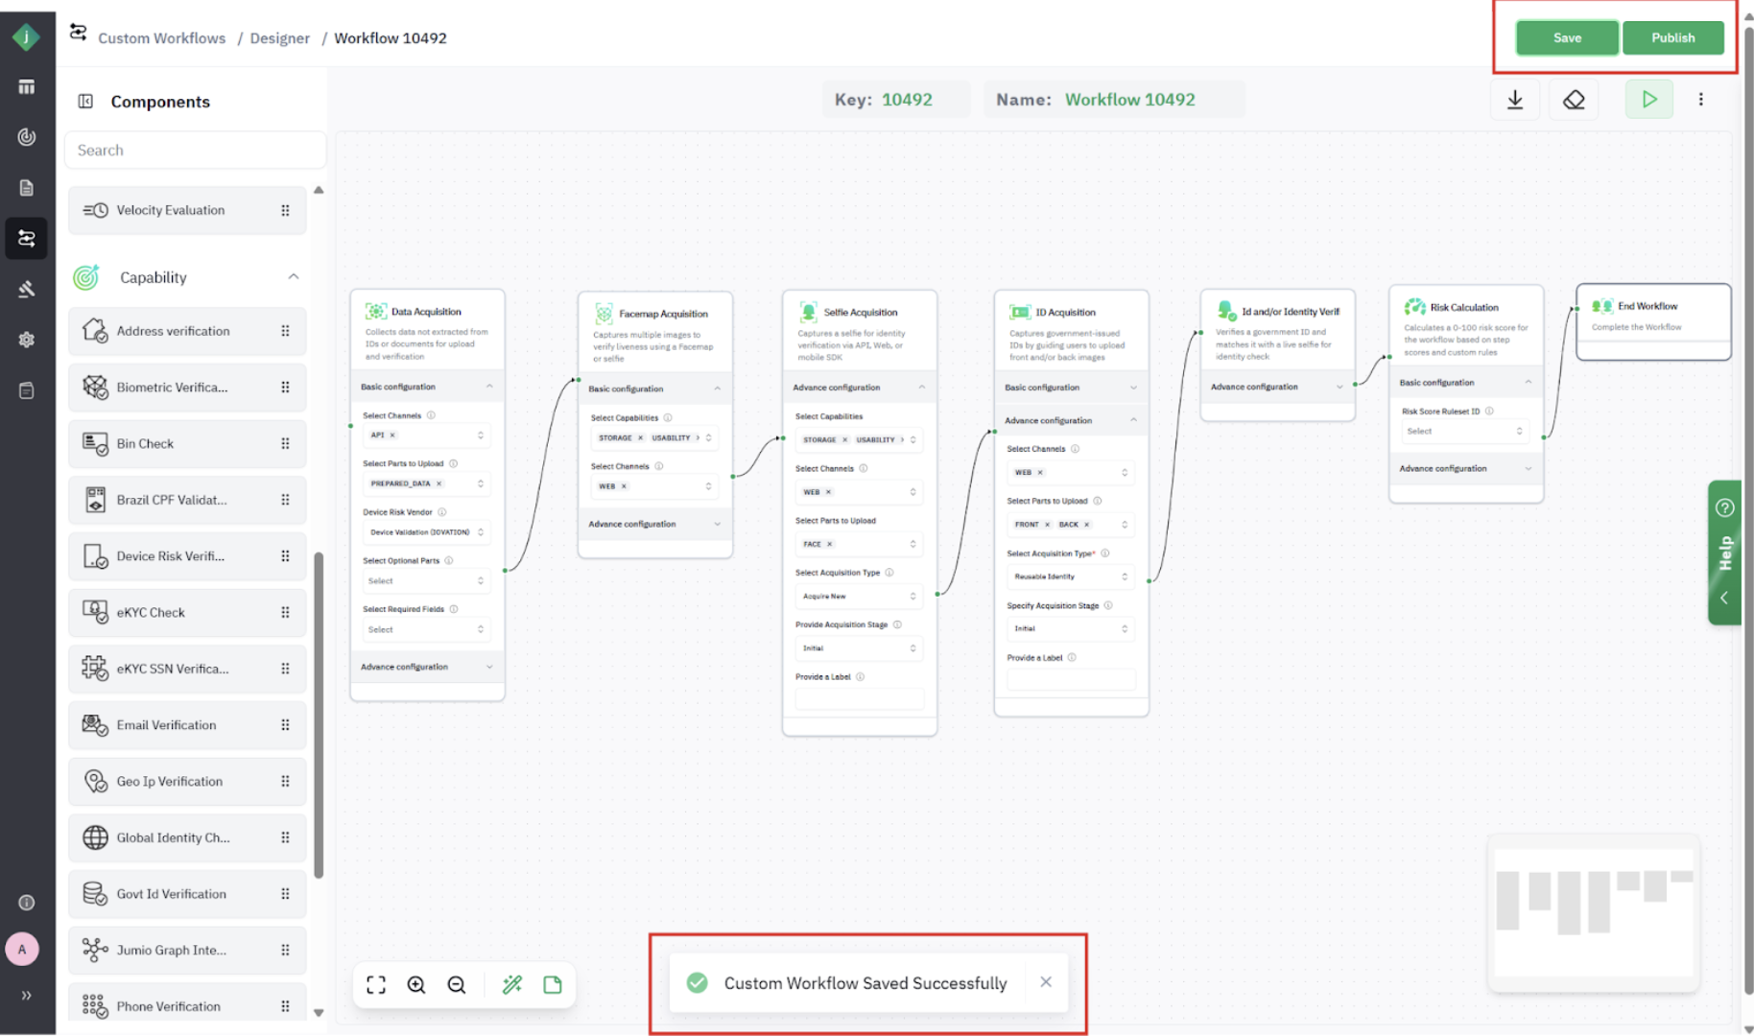Viewport: 1754px width, 1036px height.
Task: Open Risk Score Ruleset ID dropdown
Action: [x=1463, y=432]
